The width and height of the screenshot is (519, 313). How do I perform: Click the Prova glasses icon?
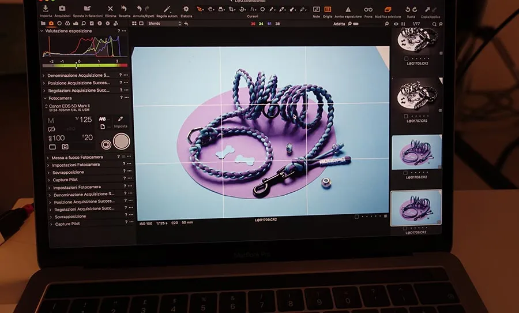pos(368,10)
